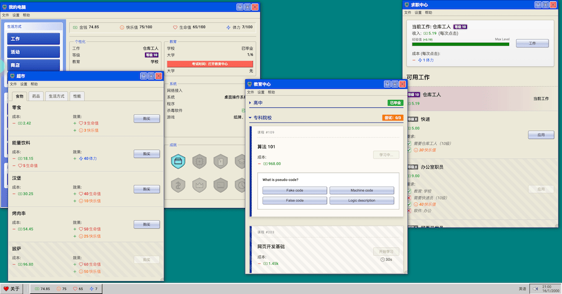The height and width of the screenshot is (294, 562).
Task: Click the energy bolt icon in the taskbar
Action: (x=90, y=289)
